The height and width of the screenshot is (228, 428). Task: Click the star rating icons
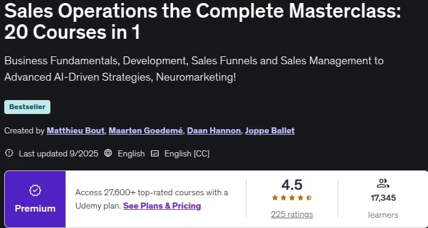tap(292, 198)
